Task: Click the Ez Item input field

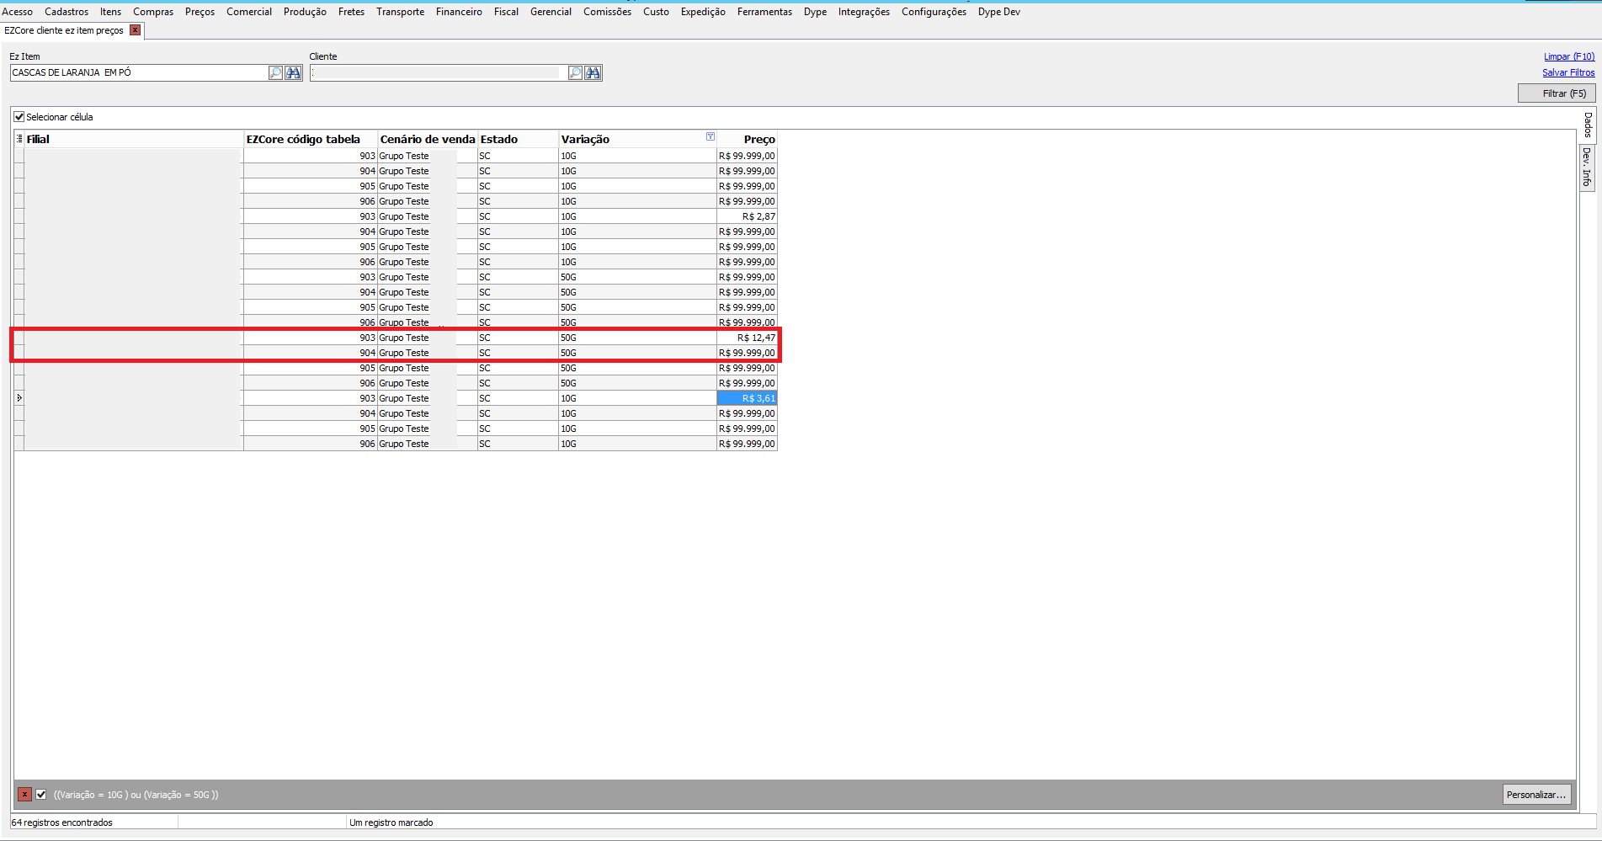Action: coord(139,73)
